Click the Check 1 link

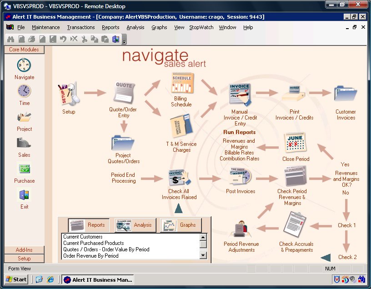[346, 225]
